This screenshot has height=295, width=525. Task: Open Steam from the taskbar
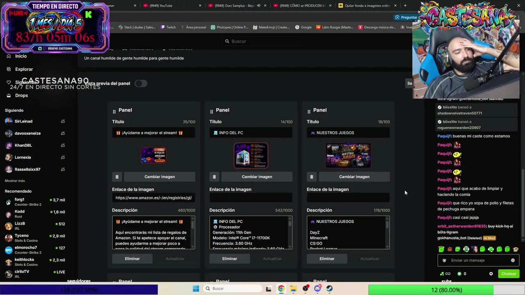(x=329, y=289)
